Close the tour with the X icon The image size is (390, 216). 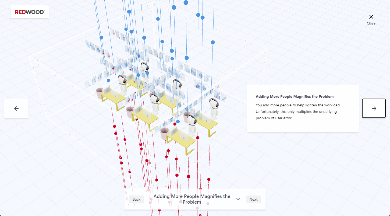[371, 17]
